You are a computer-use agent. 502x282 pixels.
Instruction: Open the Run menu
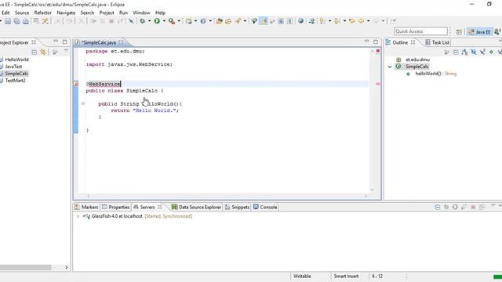tap(123, 13)
